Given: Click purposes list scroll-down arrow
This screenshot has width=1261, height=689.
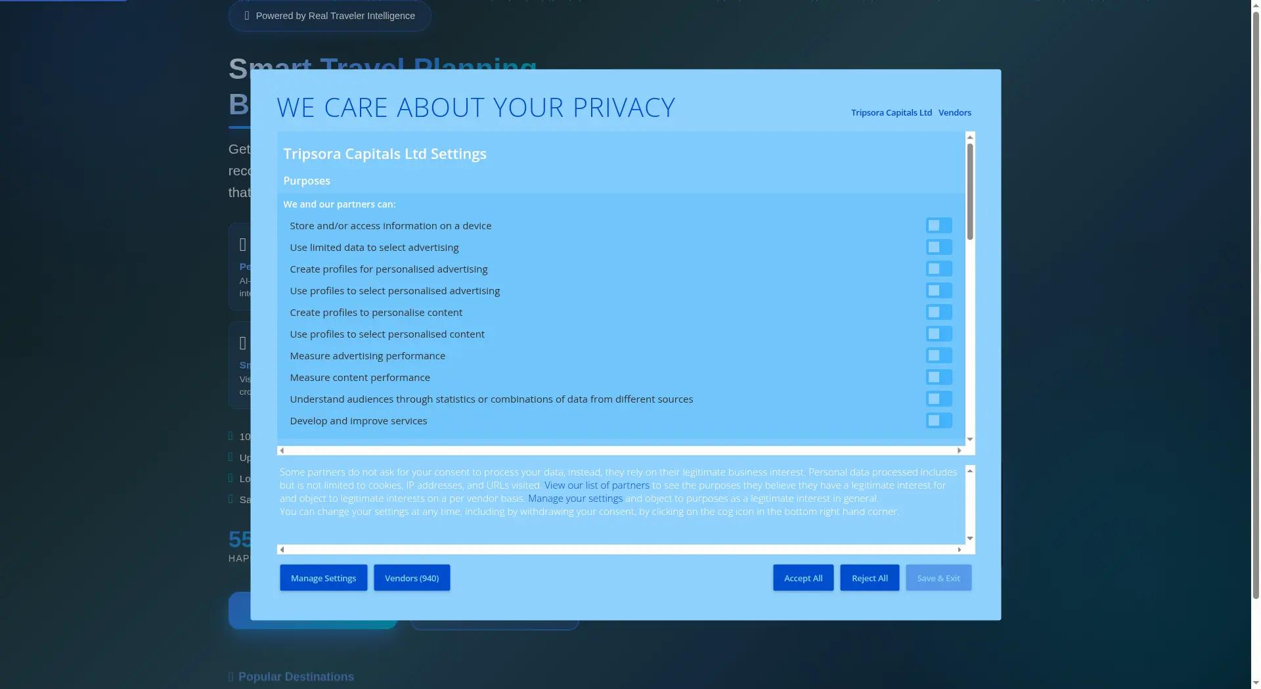Looking at the screenshot, I should coord(969,439).
